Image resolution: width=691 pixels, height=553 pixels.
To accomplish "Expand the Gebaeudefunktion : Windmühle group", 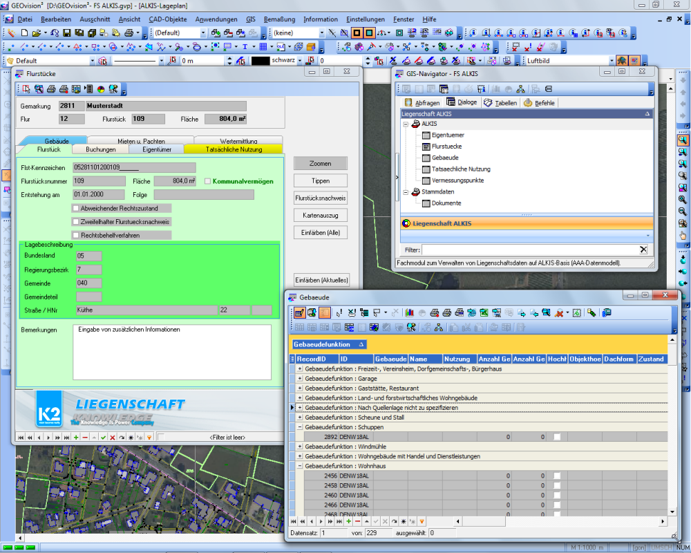I will pyautogui.click(x=300, y=447).
